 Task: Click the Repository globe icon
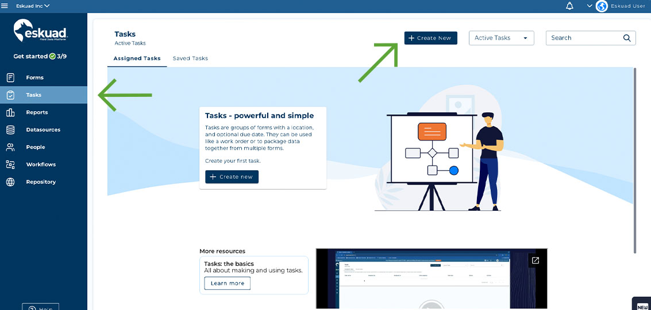10,182
